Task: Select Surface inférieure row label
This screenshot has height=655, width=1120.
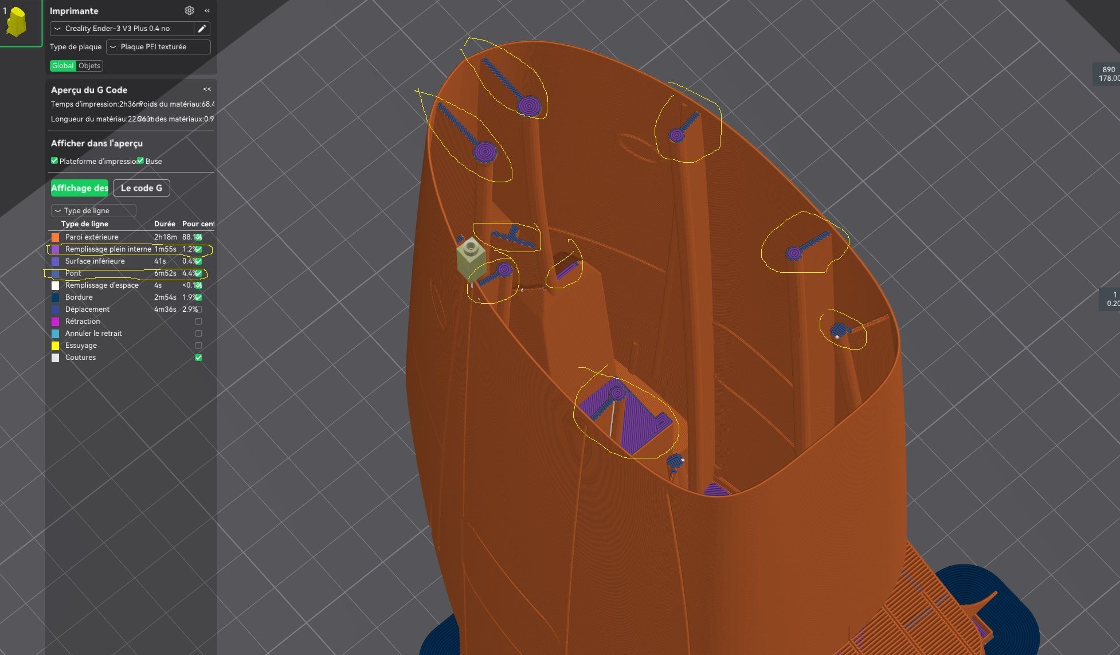Action: click(95, 261)
